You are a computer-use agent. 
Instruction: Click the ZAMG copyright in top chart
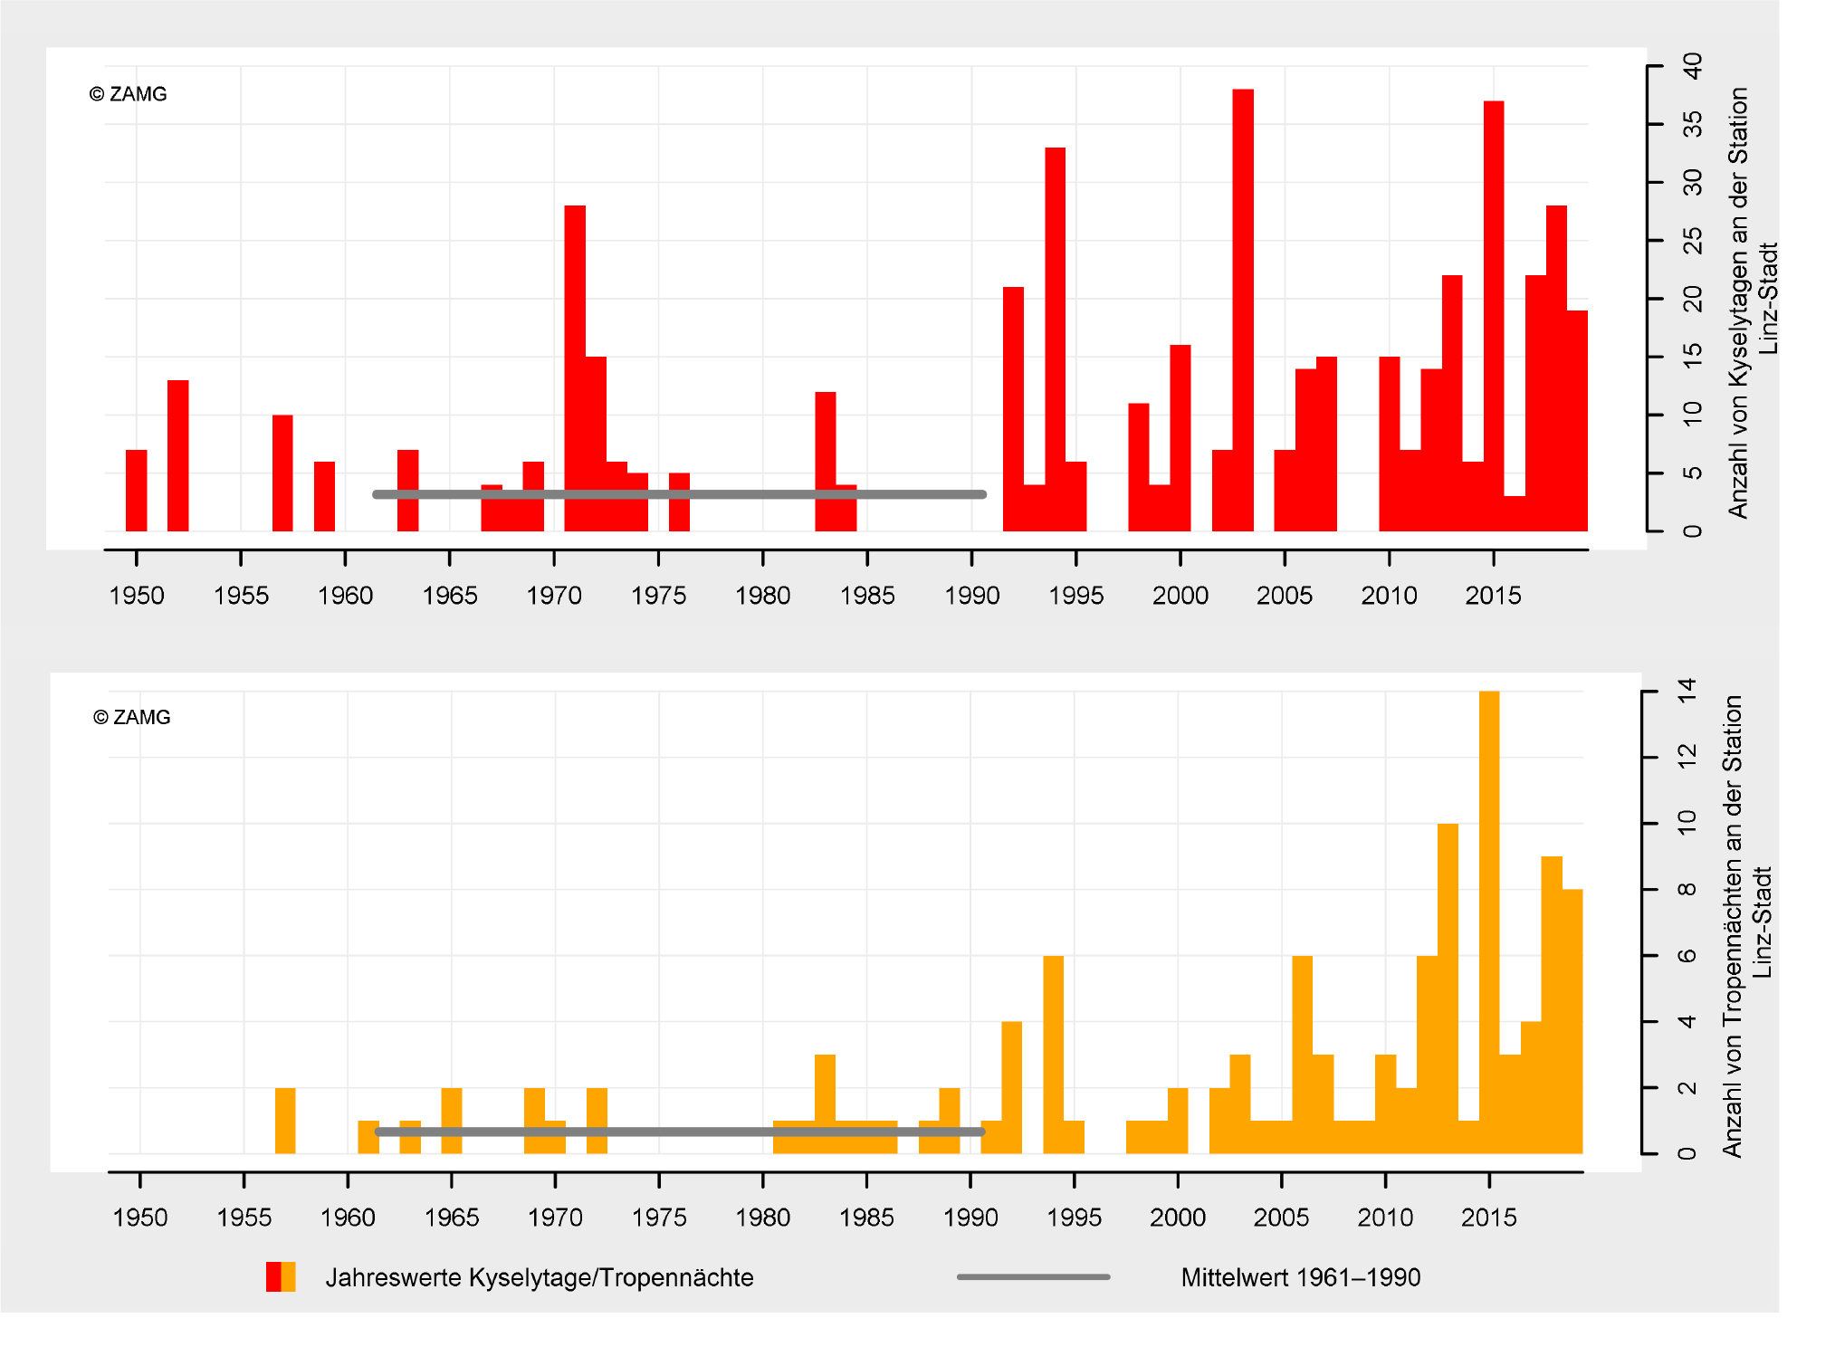tap(129, 94)
